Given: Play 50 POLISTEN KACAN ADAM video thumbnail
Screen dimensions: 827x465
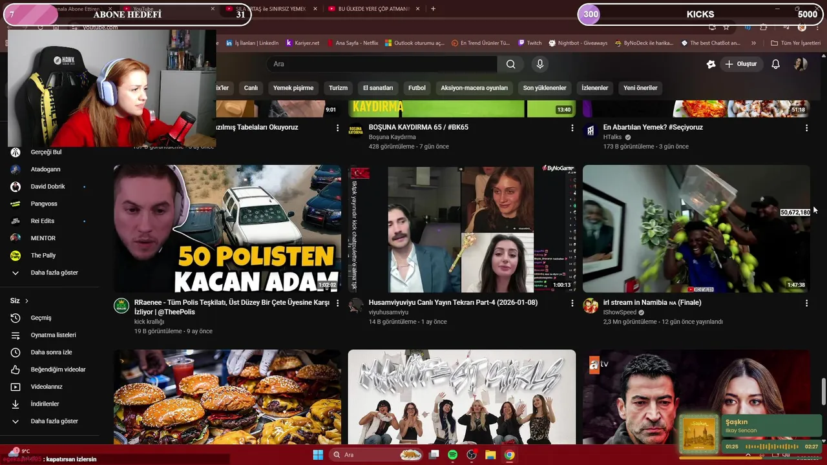Looking at the screenshot, I should [227, 229].
